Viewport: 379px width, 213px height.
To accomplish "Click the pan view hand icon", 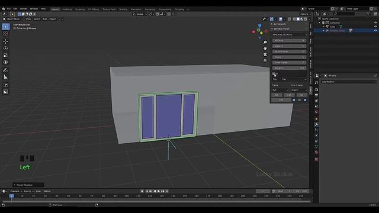I will click(x=265, y=49).
